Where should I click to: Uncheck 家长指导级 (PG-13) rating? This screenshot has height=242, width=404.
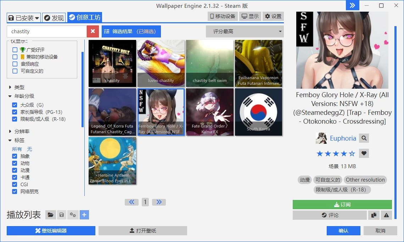(15, 112)
